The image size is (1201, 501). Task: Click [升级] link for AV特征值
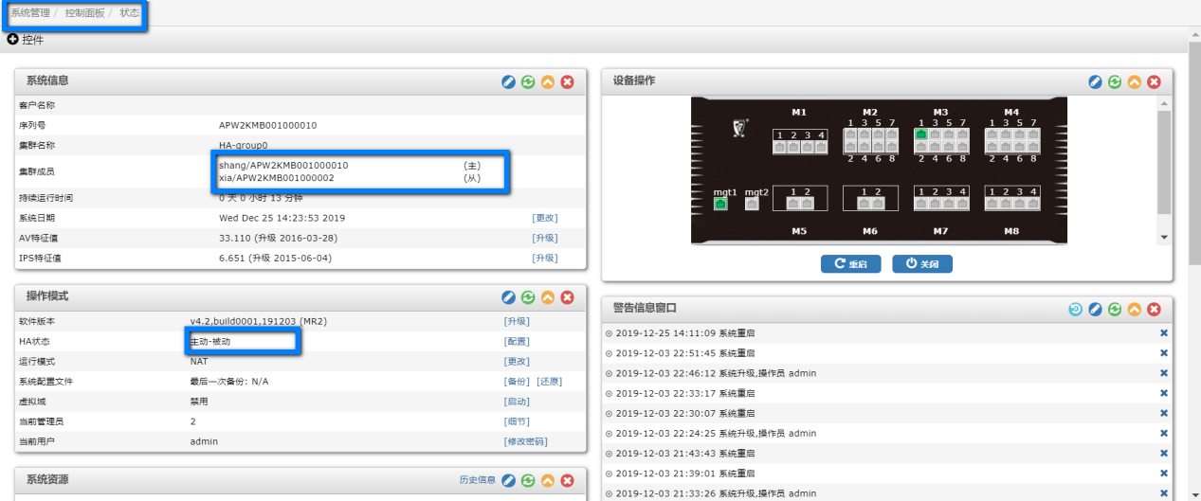click(545, 238)
